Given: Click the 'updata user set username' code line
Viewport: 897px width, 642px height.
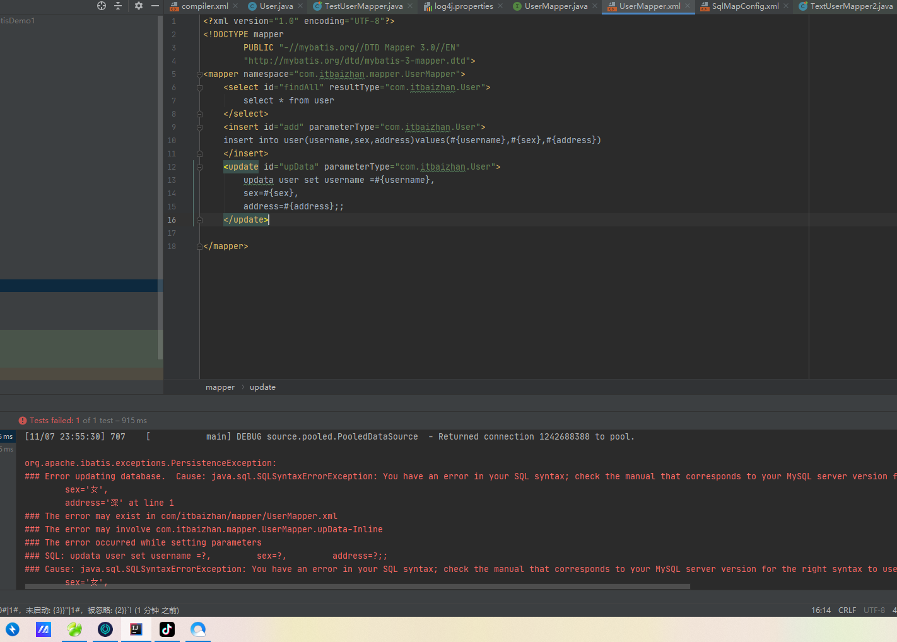Looking at the screenshot, I should (x=339, y=180).
